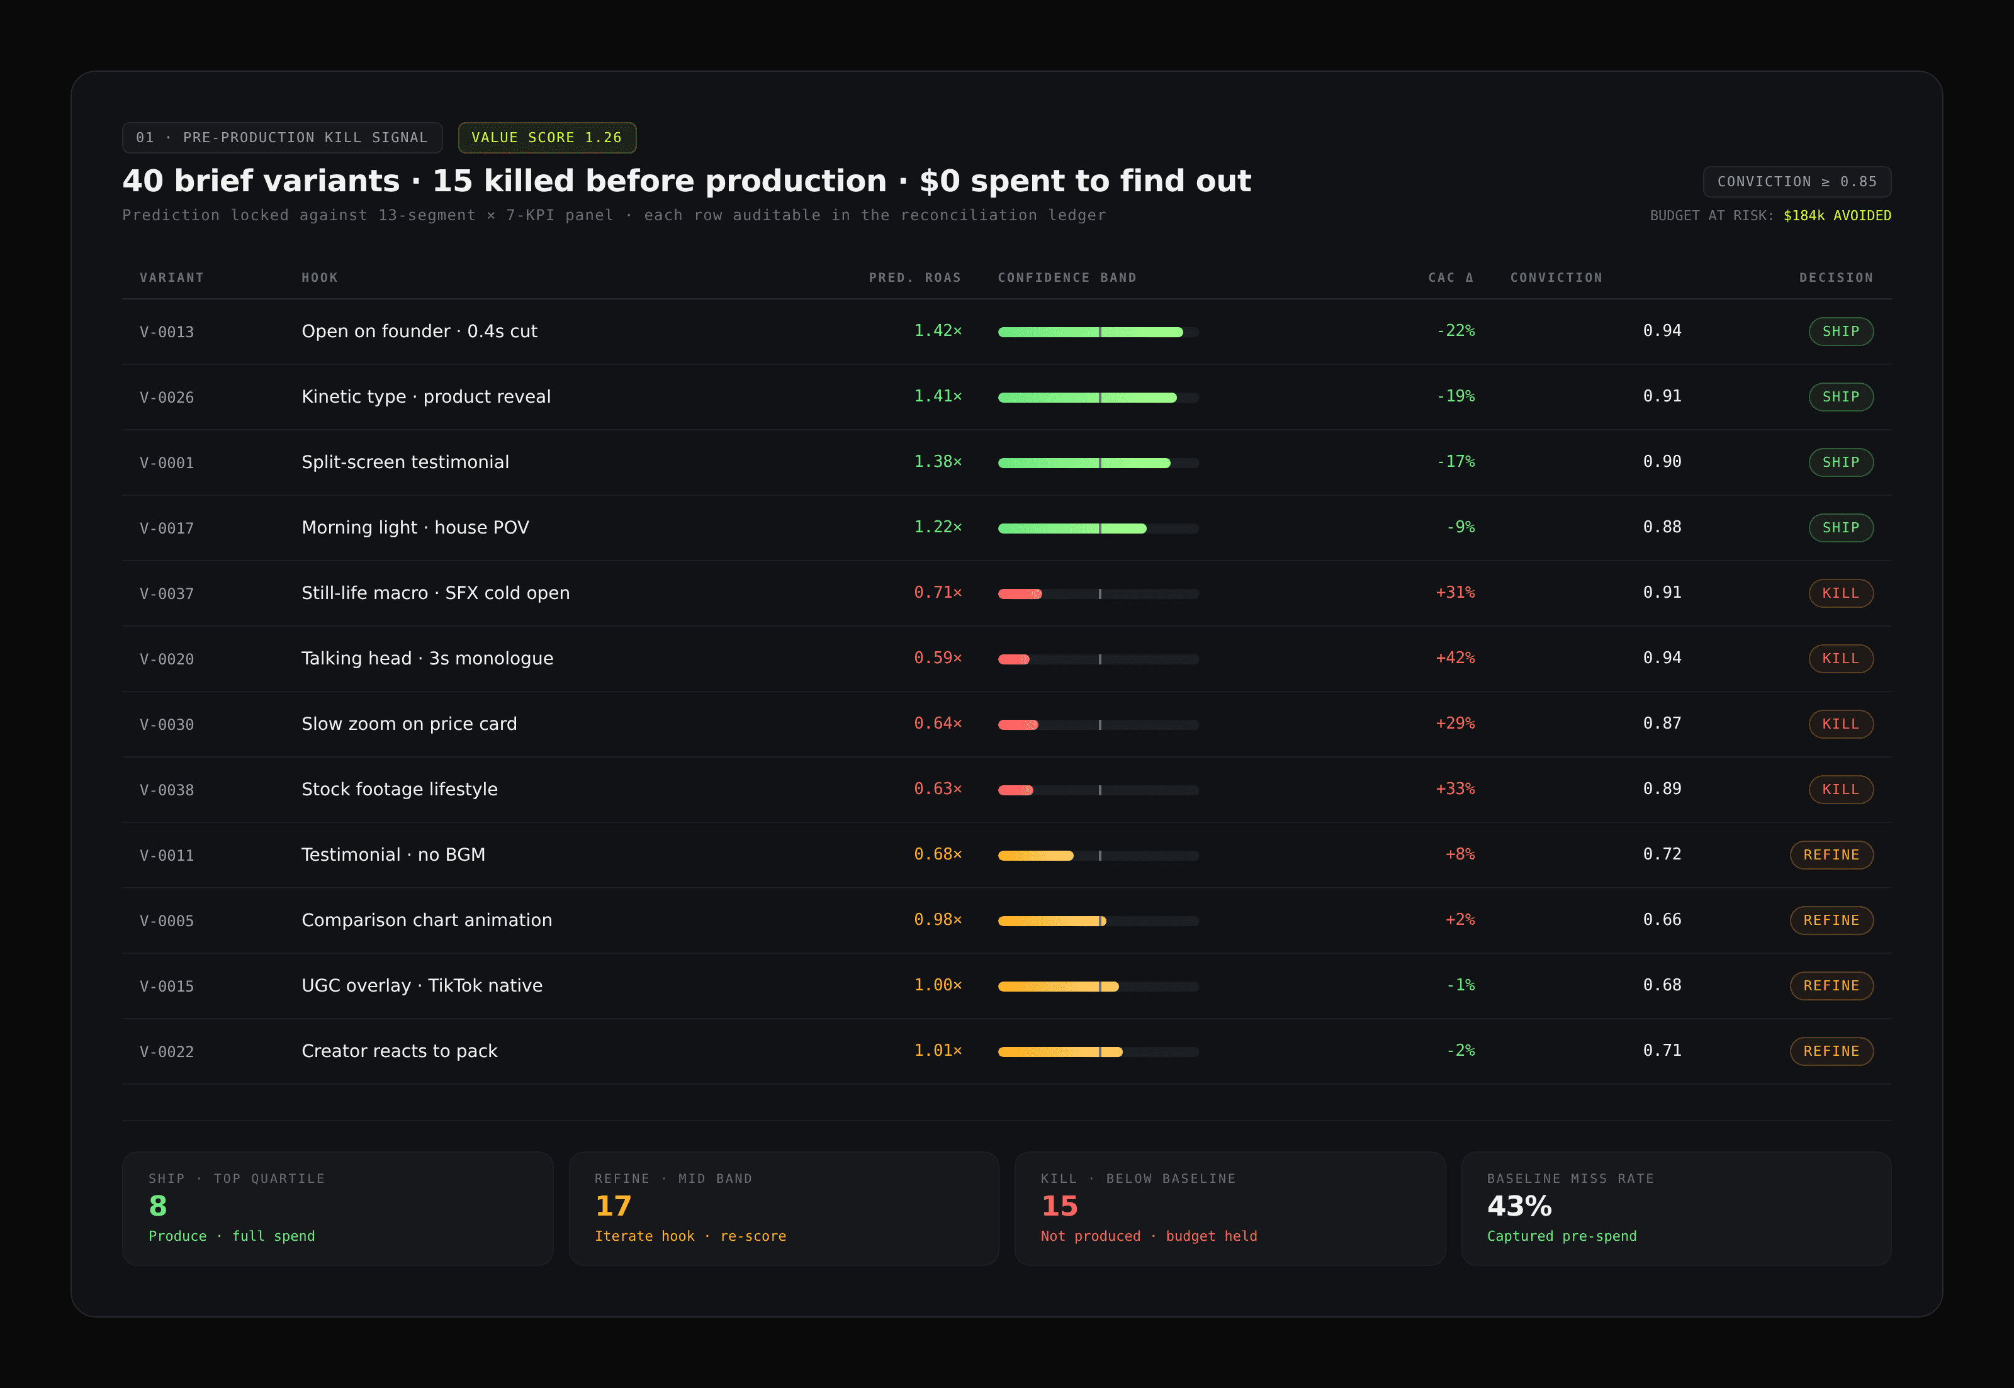Click the SHIP badge for V-0013
Viewport: 2014px width, 1388px height.
pyautogui.click(x=1840, y=332)
